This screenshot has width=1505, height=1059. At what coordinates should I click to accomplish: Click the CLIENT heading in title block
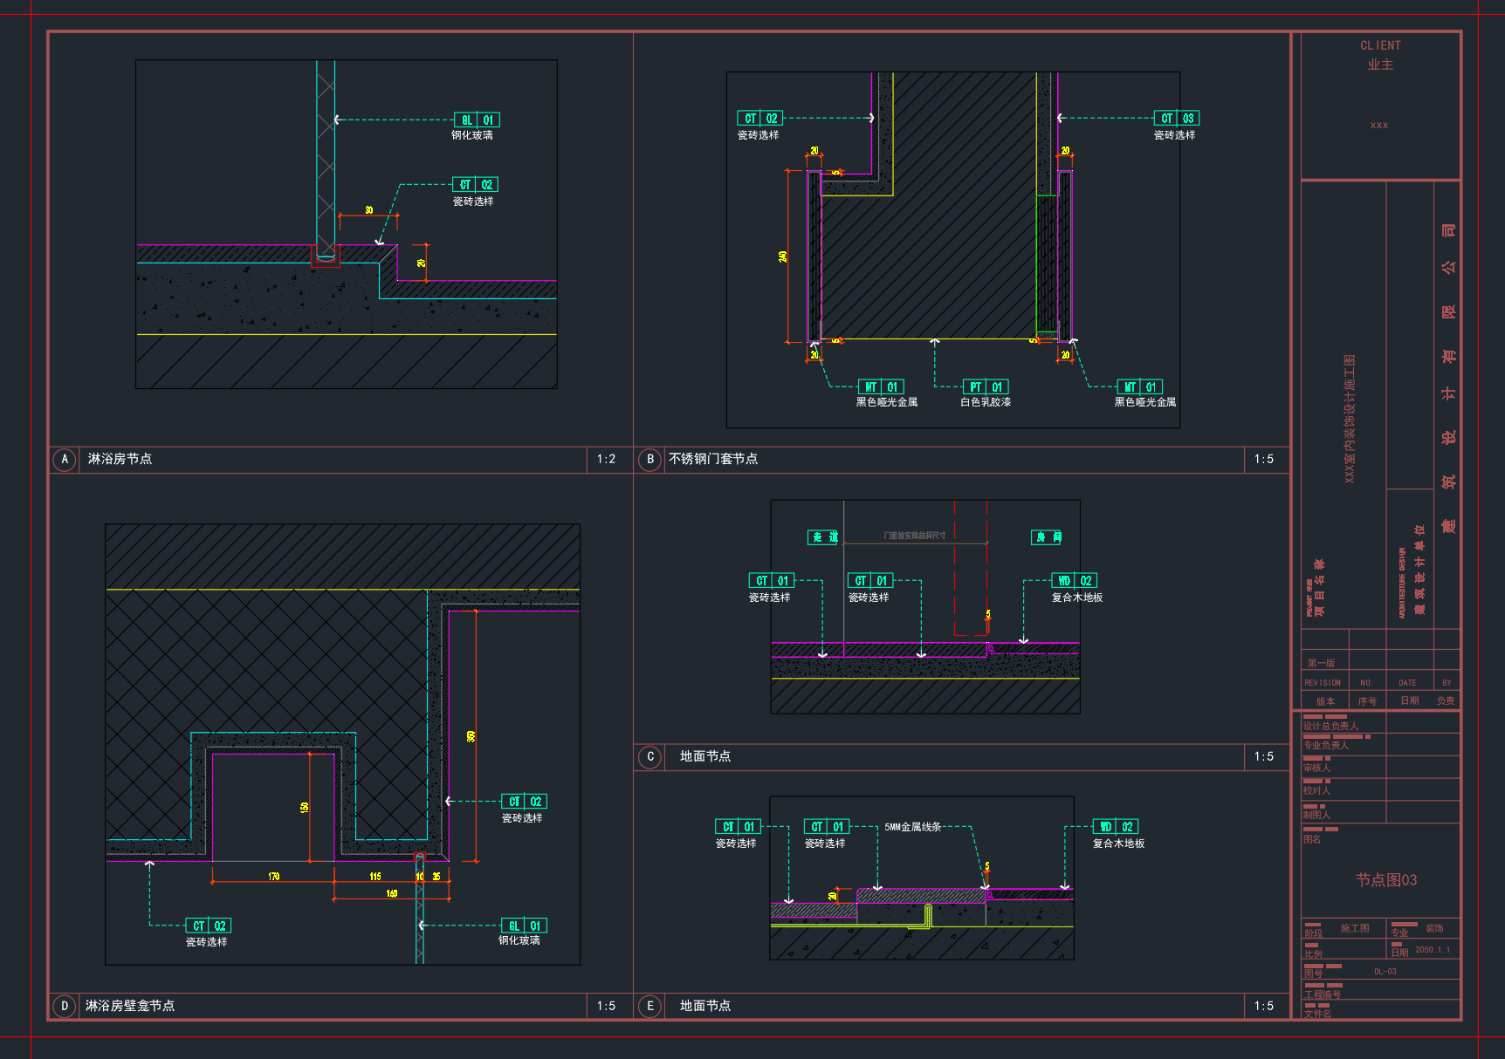click(x=1380, y=45)
